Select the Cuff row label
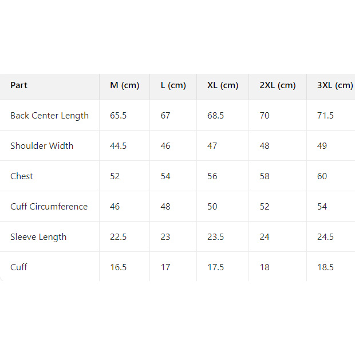355x355 pixels. pyautogui.click(x=19, y=267)
